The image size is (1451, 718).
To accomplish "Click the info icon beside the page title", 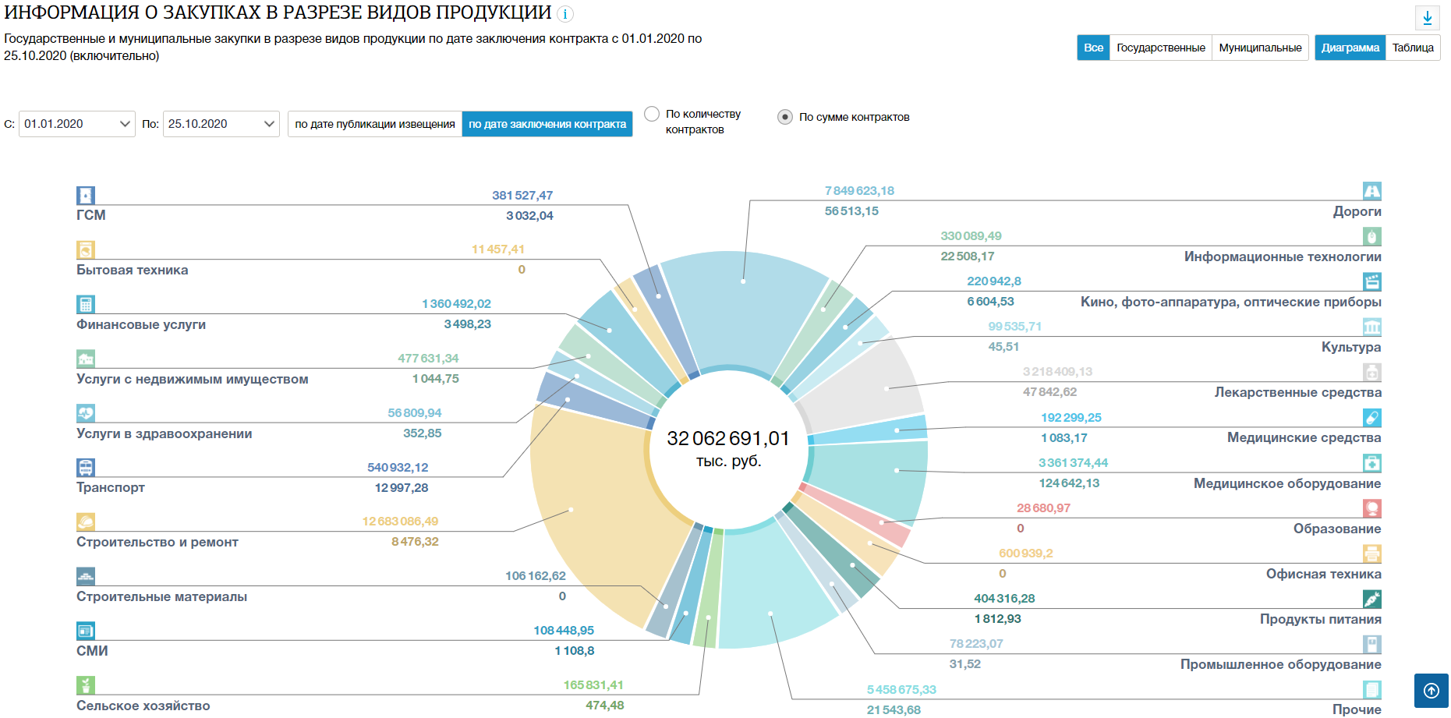I will (x=565, y=14).
